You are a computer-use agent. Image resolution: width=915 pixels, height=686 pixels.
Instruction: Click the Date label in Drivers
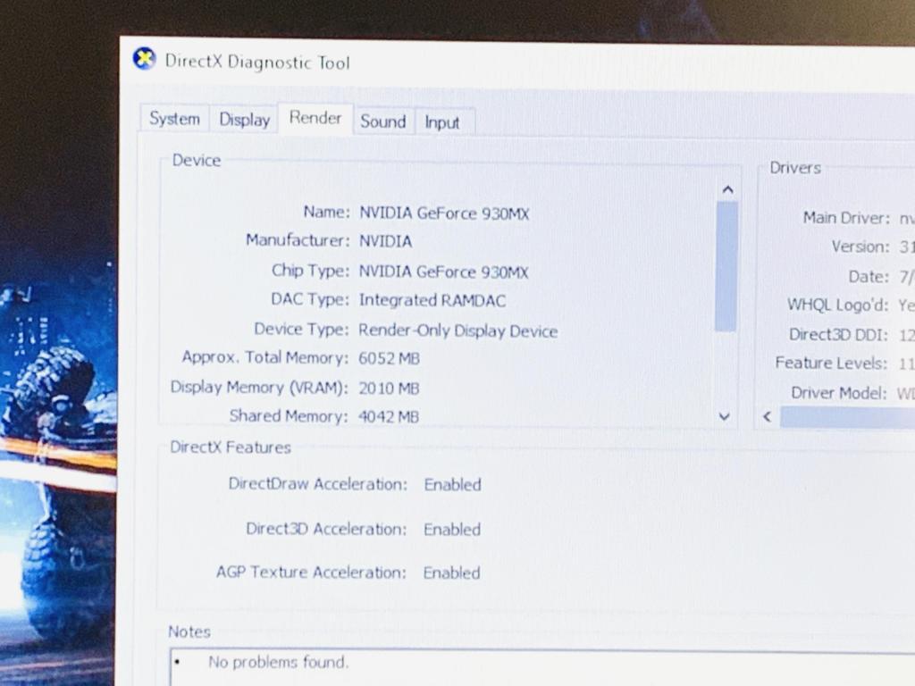869,276
